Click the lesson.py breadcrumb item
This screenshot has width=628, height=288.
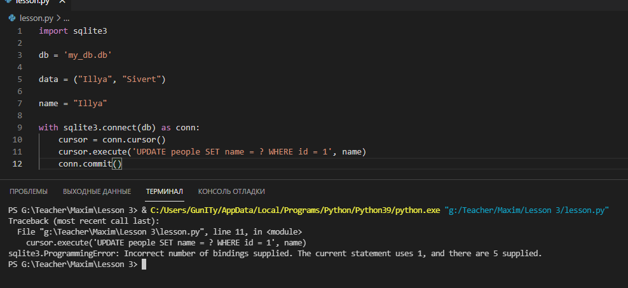tap(37, 18)
